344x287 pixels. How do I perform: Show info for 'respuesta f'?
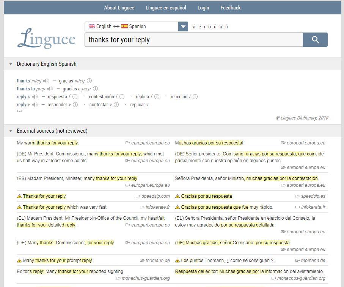75,96
